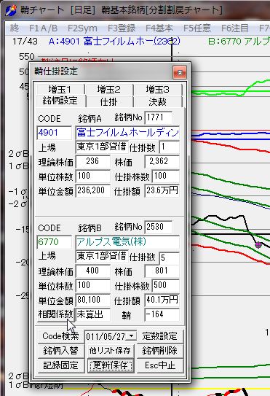This screenshot has height=396, width=270.
Task: Click the 銘柄削除 button
Action: [x=159, y=351]
